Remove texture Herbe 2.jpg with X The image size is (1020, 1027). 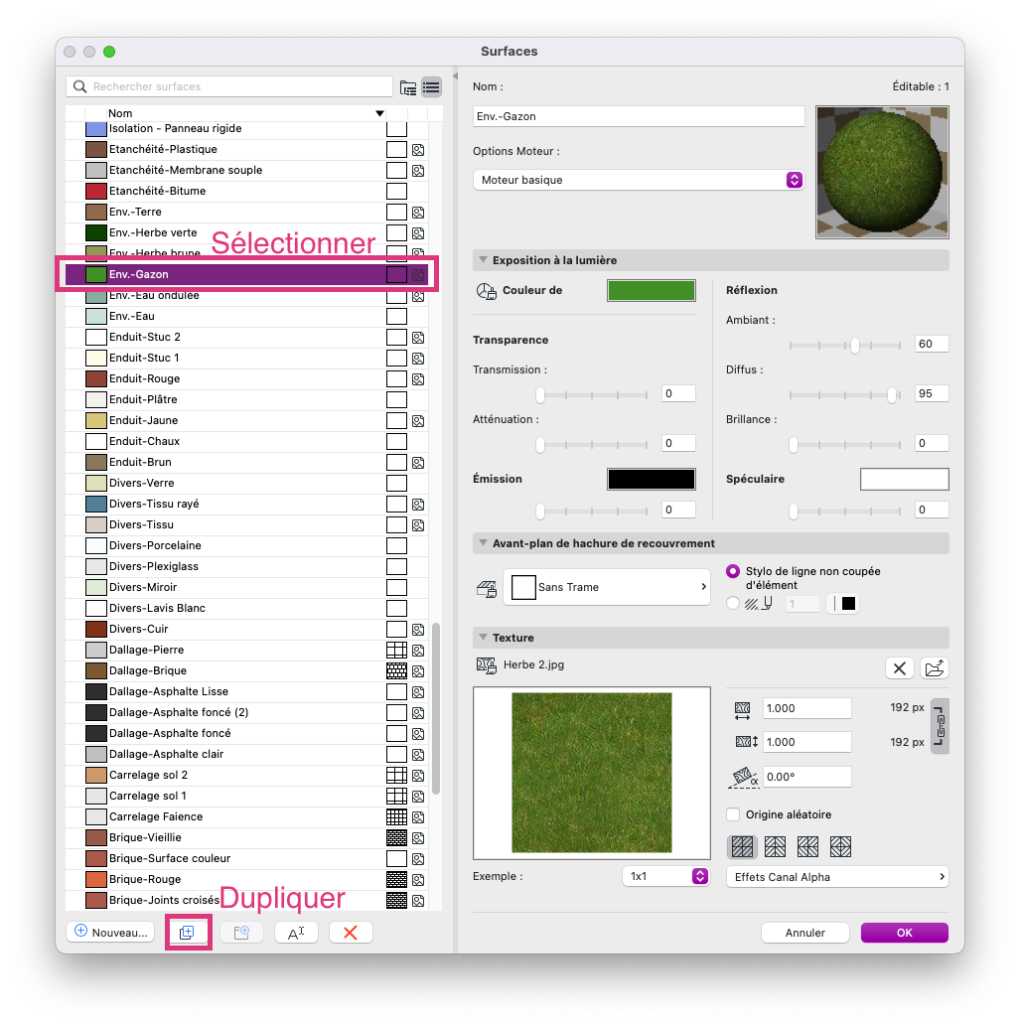click(x=900, y=668)
